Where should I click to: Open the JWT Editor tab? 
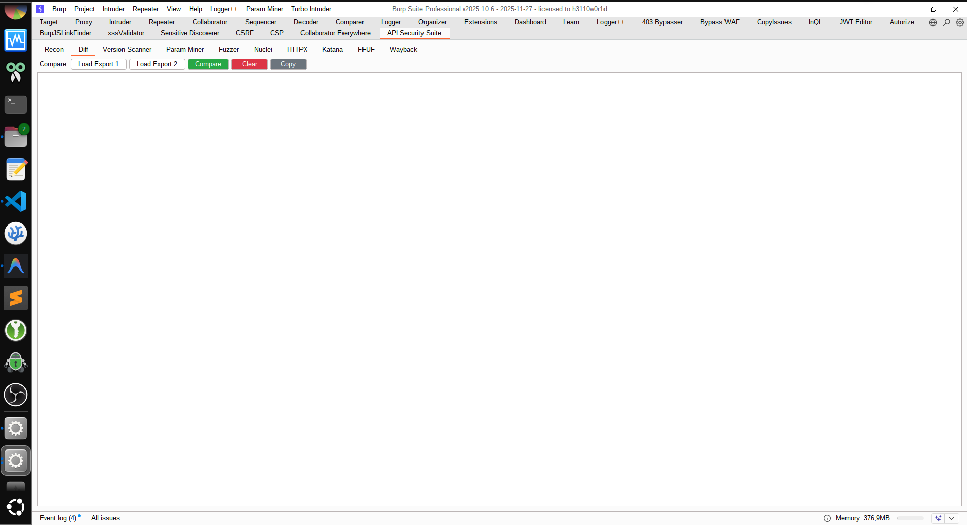tap(856, 22)
